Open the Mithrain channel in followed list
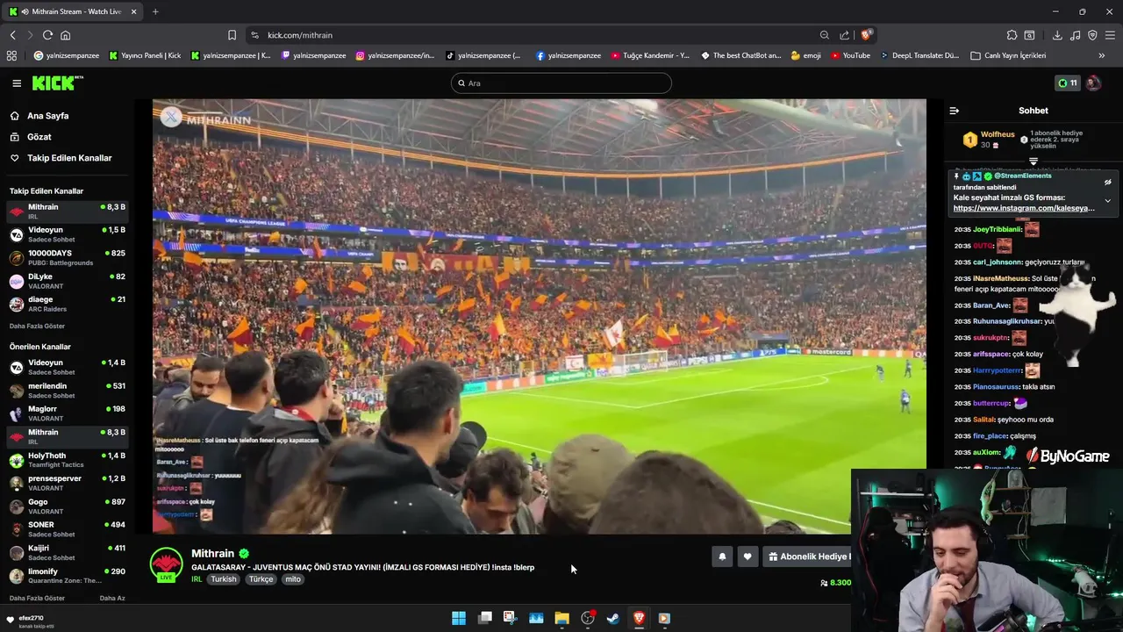Screen dimensions: 1123x632 [67, 212]
